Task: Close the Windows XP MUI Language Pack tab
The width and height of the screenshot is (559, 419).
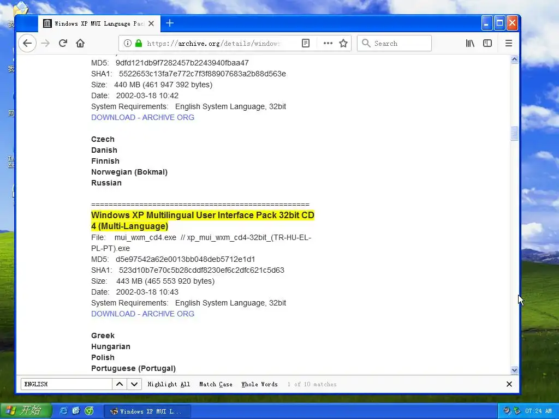Action: (x=151, y=23)
